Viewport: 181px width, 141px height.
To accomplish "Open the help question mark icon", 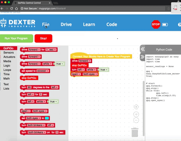I will [x=179, y=25].
